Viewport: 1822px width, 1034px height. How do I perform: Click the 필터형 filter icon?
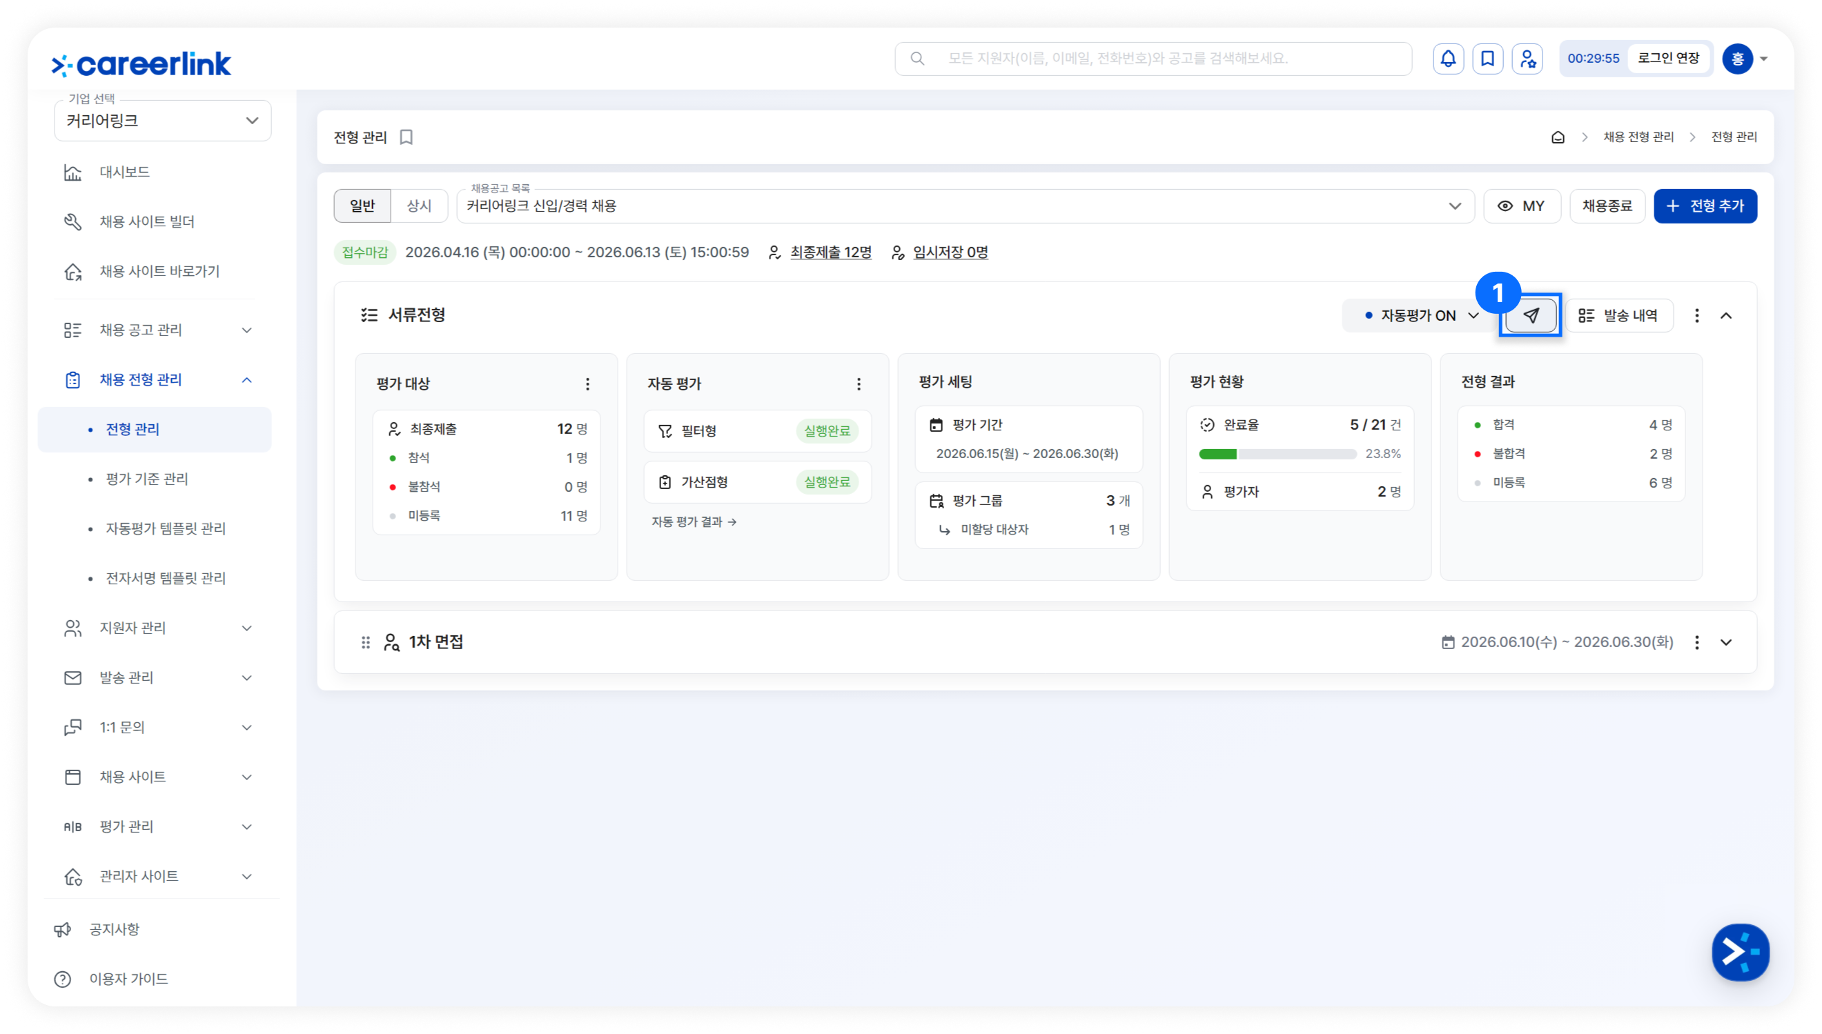tap(665, 431)
